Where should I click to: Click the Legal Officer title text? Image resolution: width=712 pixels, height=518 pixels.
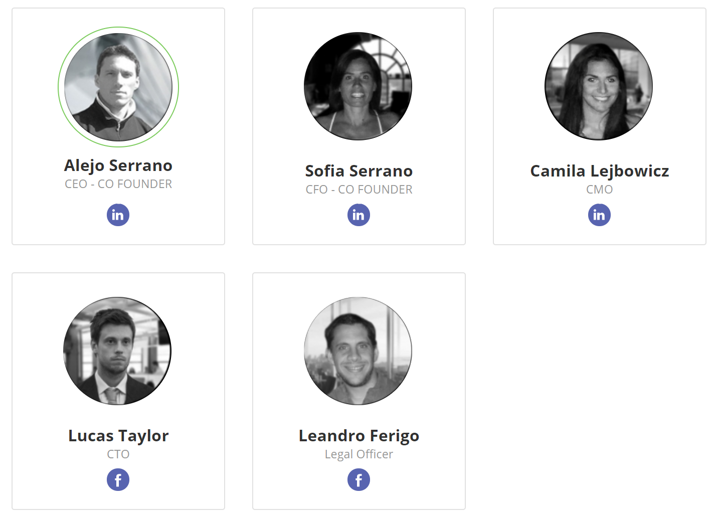pyautogui.click(x=359, y=454)
